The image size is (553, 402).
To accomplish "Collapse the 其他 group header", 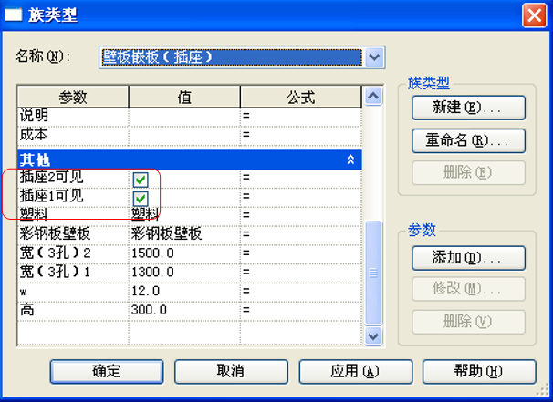I will tap(350, 160).
